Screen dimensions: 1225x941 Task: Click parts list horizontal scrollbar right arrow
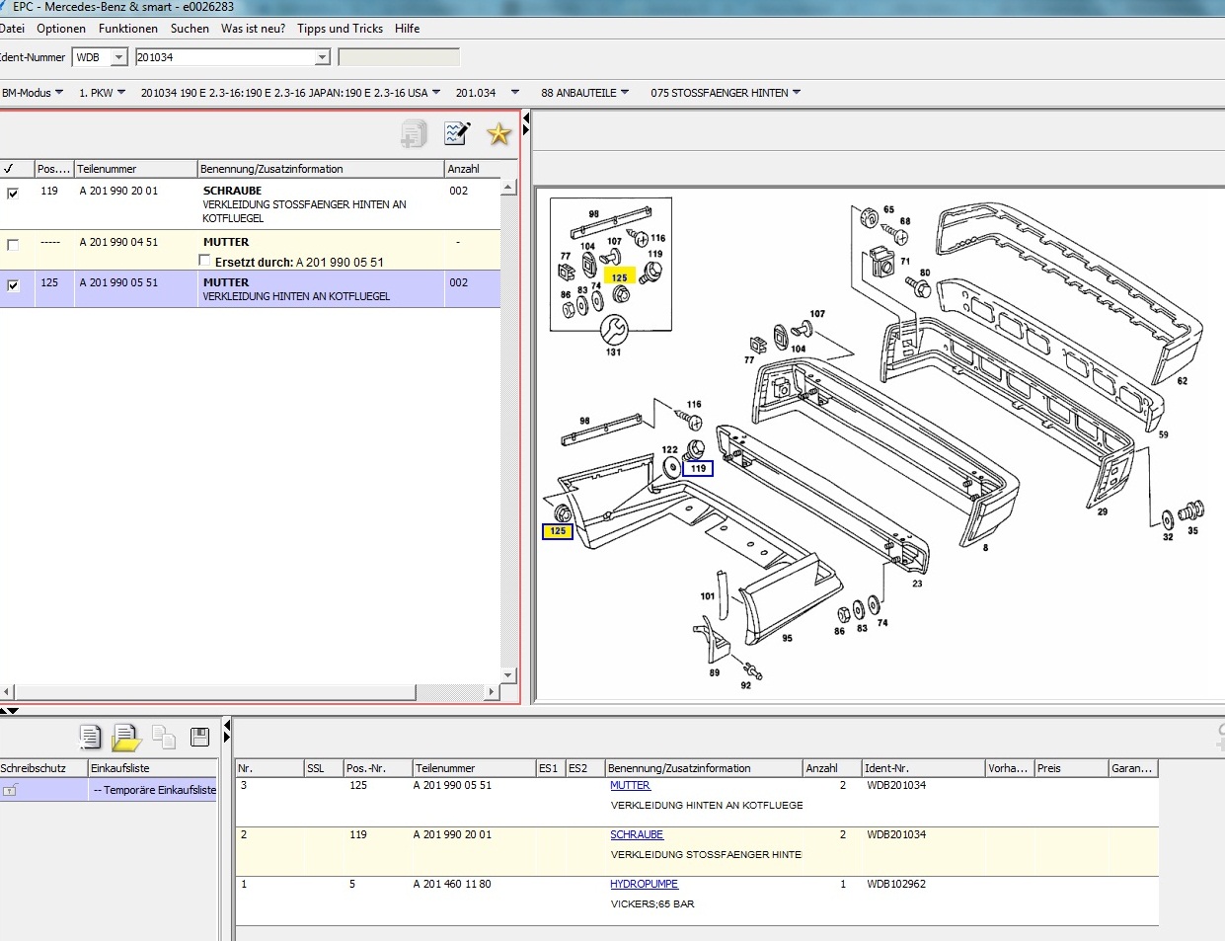tap(492, 692)
